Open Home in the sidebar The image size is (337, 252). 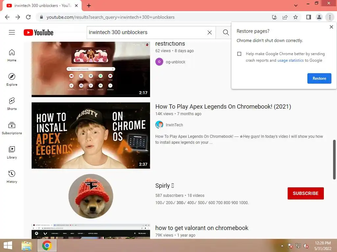click(x=12, y=55)
